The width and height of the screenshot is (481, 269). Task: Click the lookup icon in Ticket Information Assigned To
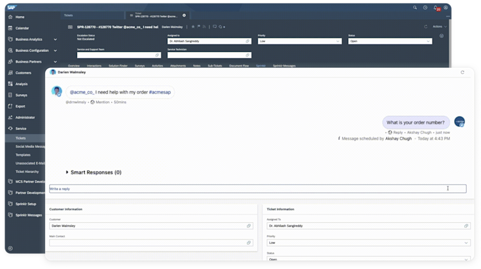click(x=466, y=226)
